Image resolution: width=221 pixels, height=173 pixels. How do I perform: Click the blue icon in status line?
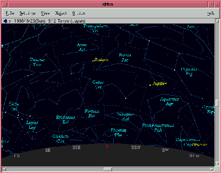pos(6,21)
